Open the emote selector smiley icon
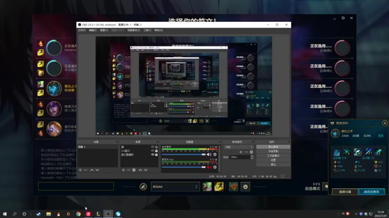 [x=246, y=187]
